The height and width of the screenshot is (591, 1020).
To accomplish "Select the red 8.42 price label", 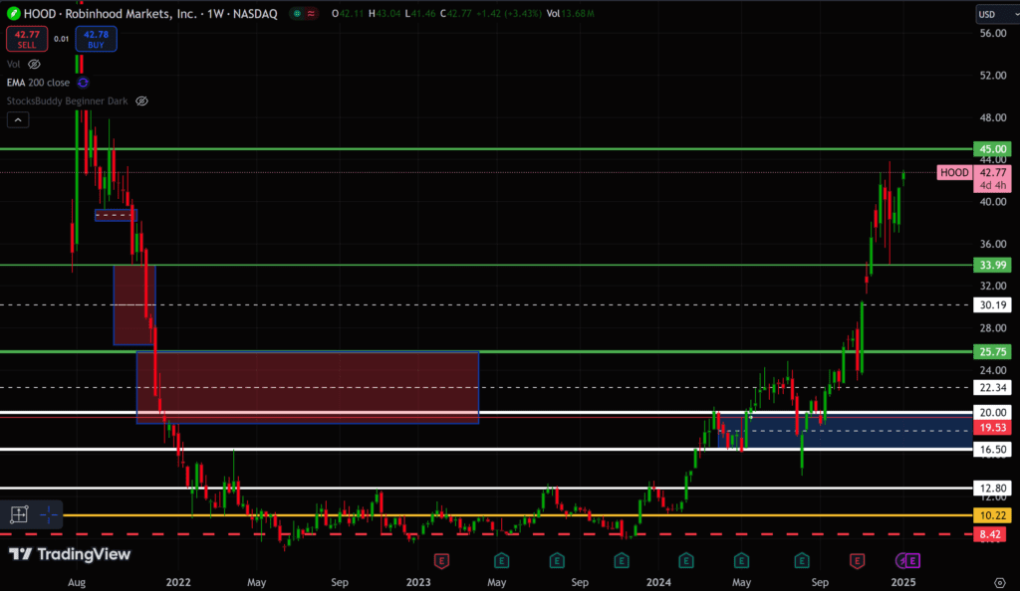I will (992, 534).
